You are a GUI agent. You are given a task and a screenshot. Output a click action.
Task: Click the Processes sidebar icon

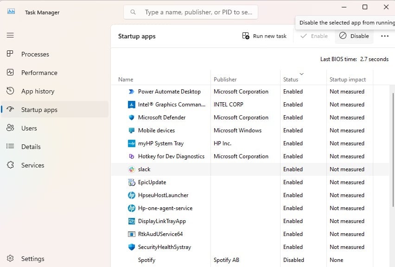(x=10, y=54)
